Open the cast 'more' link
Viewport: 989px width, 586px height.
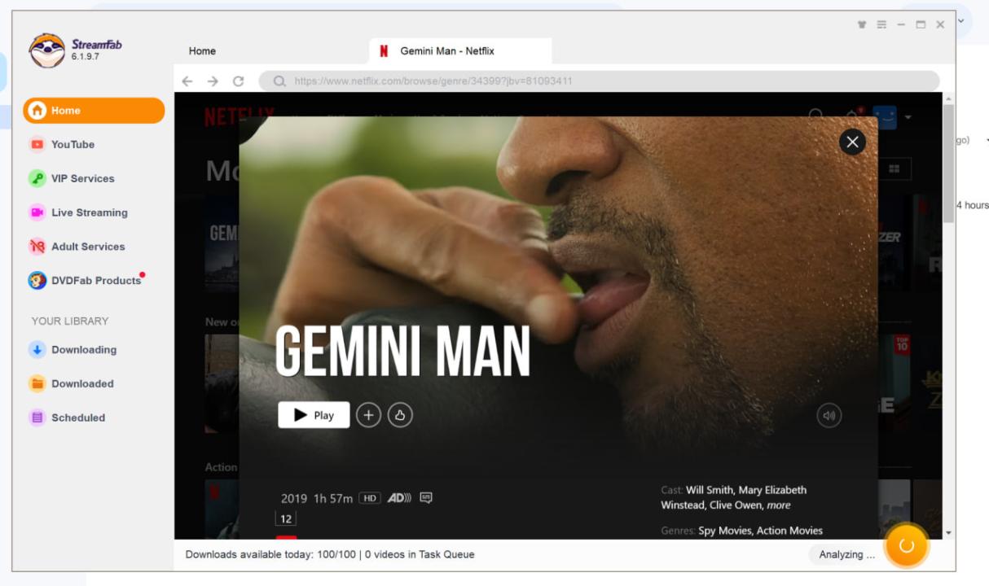tap(779, 505)
